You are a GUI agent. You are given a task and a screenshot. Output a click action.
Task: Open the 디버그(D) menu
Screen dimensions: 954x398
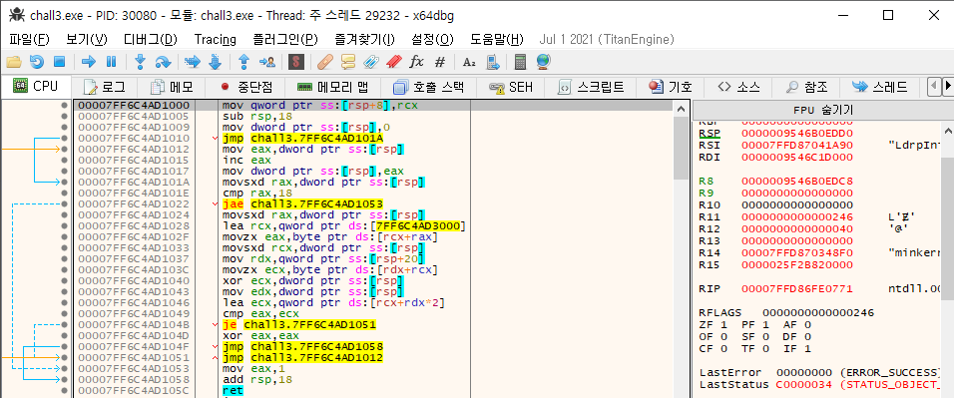point(151,40)
